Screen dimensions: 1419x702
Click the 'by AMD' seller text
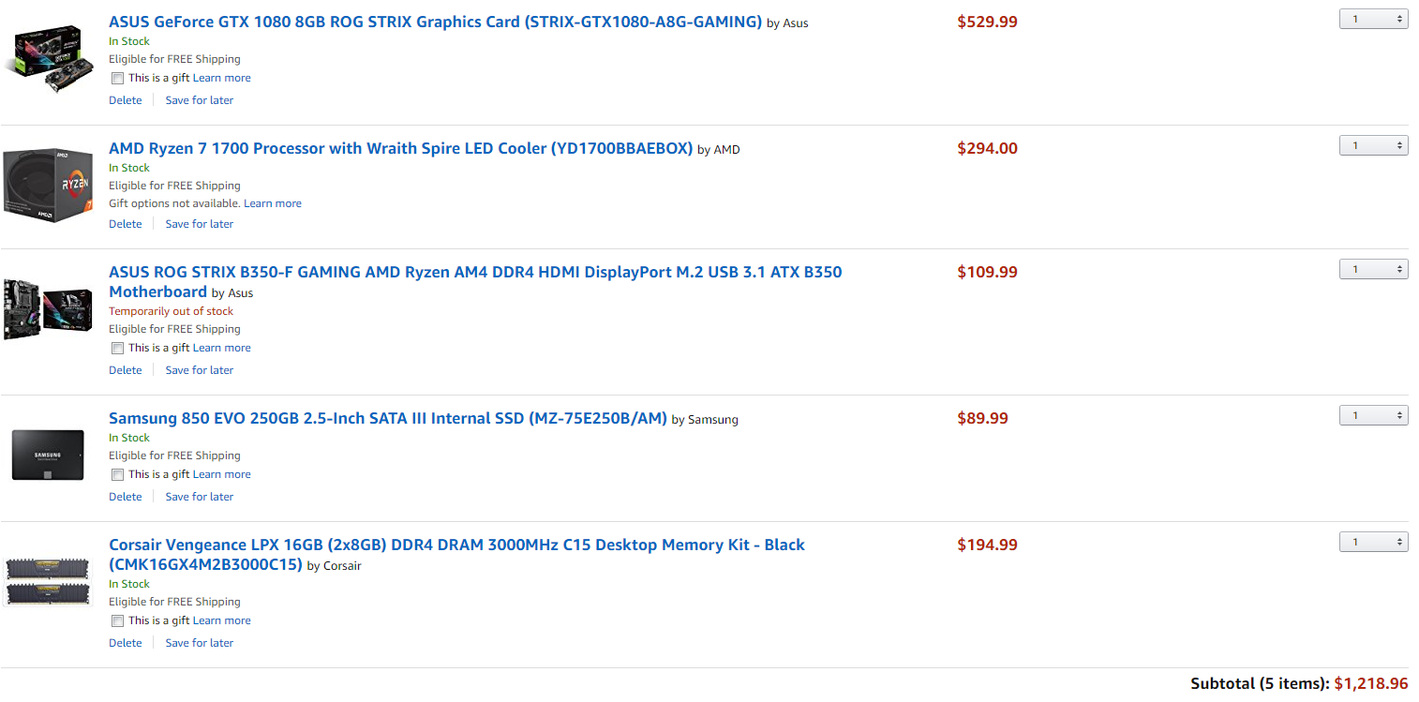click(x=718, y=150)
